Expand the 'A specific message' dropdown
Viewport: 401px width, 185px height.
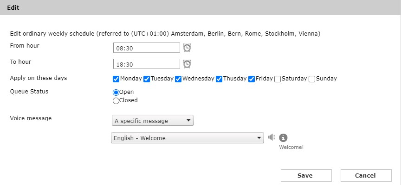153,121
